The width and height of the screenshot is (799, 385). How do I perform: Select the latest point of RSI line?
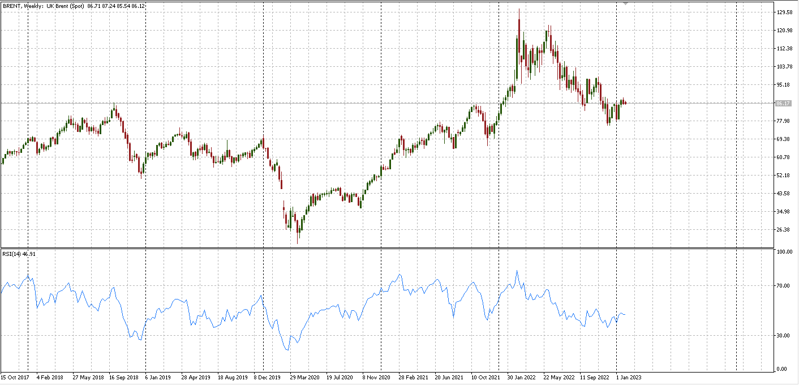click(x=625, y=314)
